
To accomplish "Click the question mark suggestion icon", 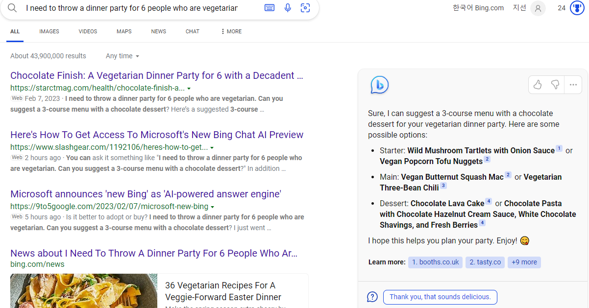I will click(372, 297).
